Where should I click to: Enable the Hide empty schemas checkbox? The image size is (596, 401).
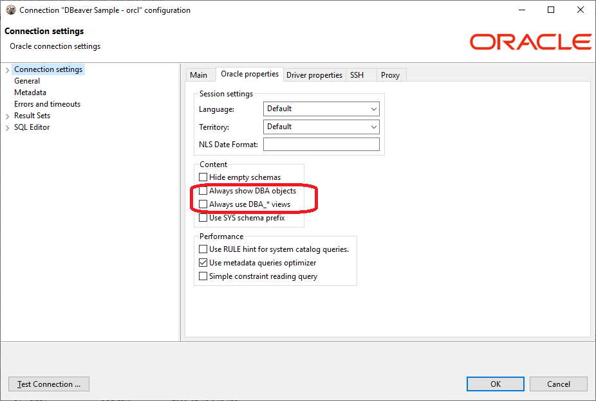pyautogui.click(x=203, y=177)
